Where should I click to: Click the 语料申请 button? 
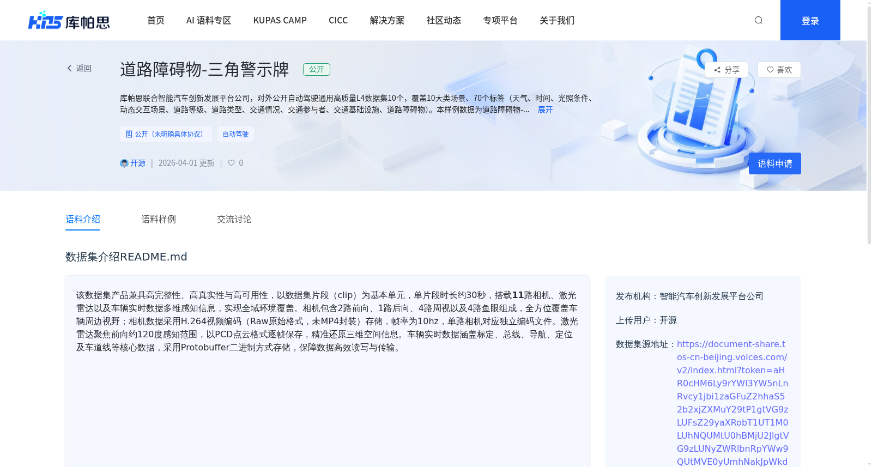(775, 163)
